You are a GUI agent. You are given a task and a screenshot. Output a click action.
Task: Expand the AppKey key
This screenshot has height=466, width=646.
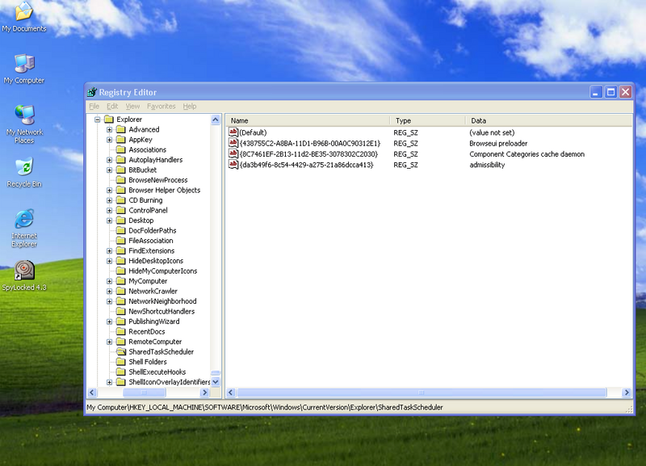point(109,140)
